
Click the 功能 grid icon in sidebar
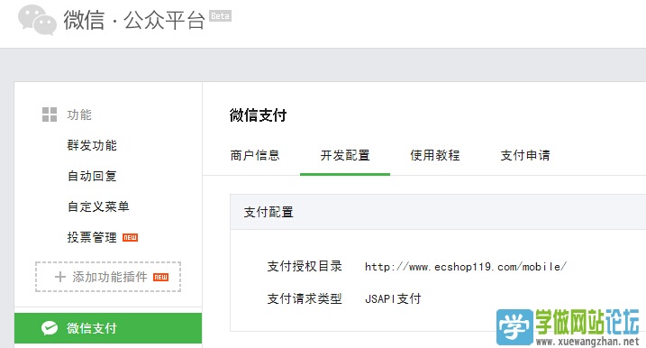click(x=50, y=114)
